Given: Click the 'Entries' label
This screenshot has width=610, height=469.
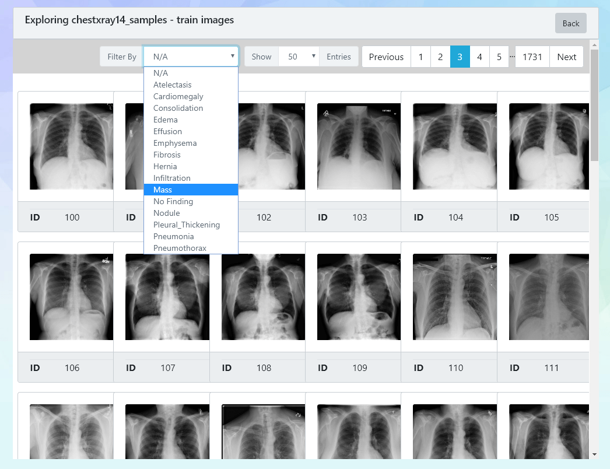Looking at the screenshot, I should [338, 57].
